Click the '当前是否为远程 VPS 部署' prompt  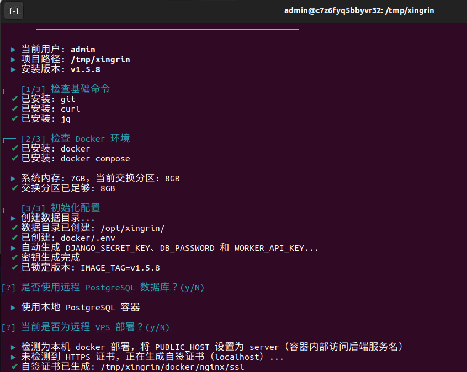tap(86, 327)
